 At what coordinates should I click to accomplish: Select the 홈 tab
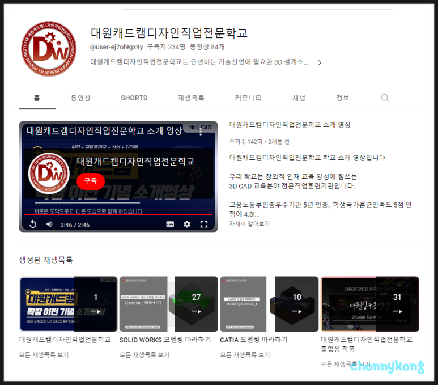pos(37,98)
